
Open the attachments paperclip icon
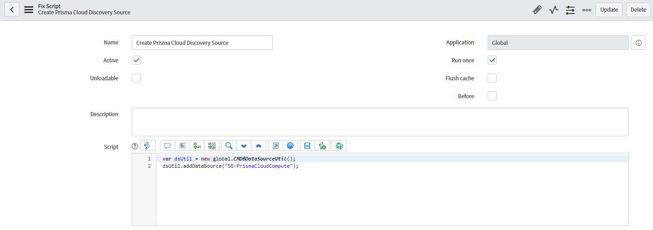coord(537,10)
